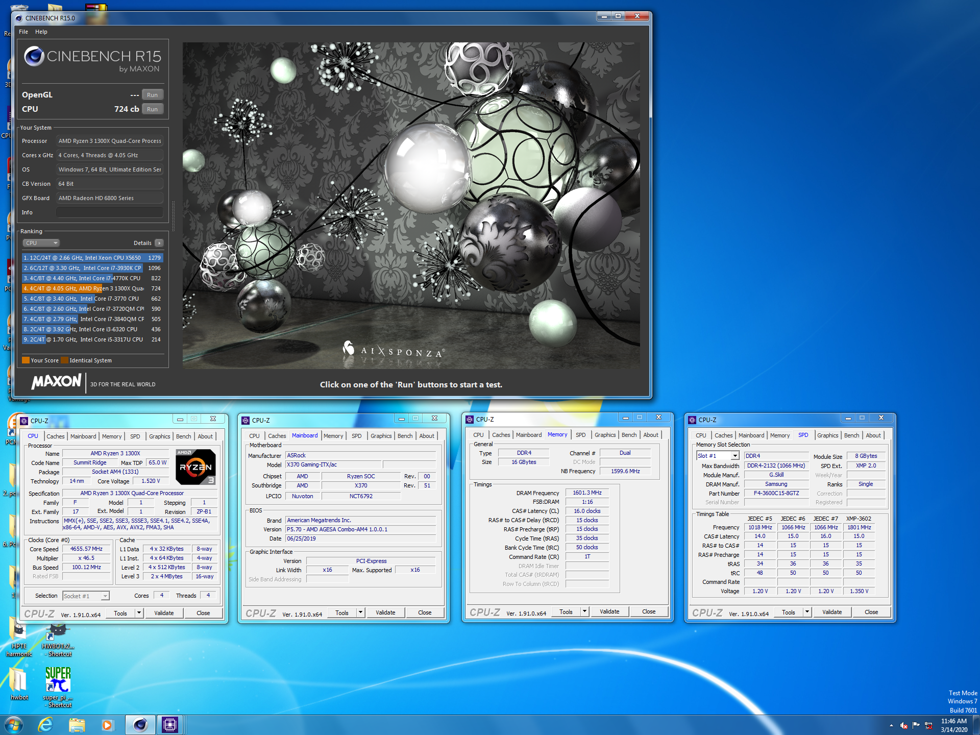Select Memory tab in SPD CPU-Z window
The height and width of the screenshot is (735, 980).
tap(780, 435)
